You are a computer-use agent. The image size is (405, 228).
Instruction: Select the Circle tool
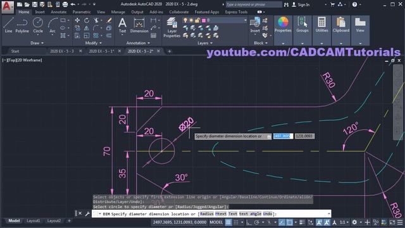click(x=38, y=25)
